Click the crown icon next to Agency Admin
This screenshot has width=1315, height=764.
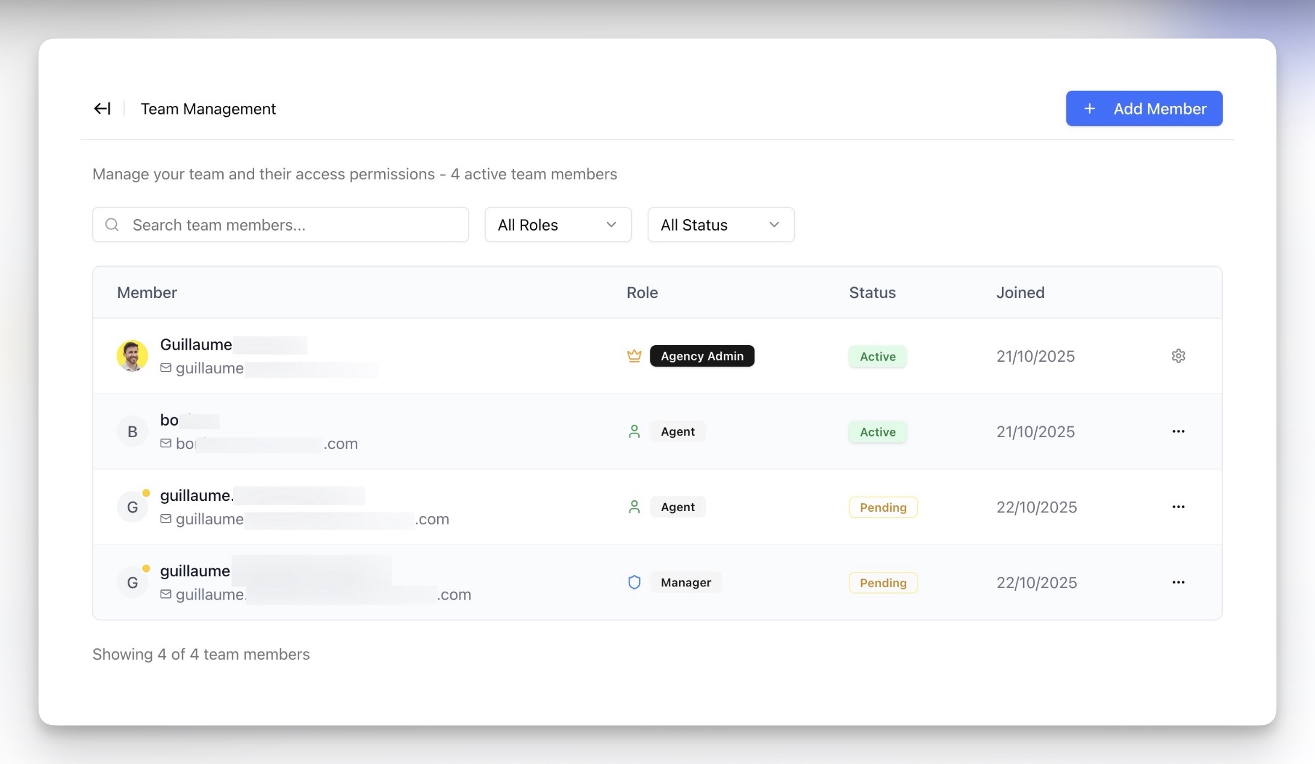click(634, 356)
